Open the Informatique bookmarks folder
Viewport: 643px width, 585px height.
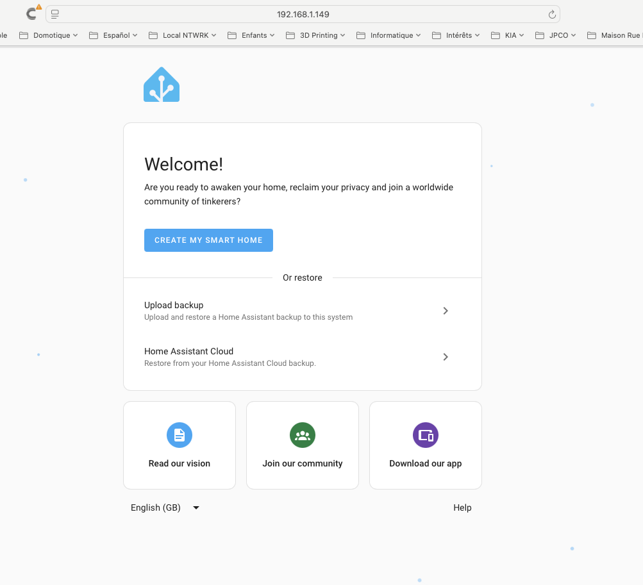pyautogui.click(x=388, y=35)
